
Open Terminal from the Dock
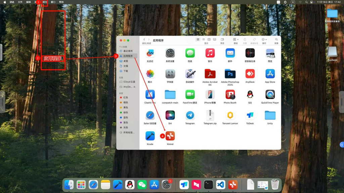(x=208, y=185)
